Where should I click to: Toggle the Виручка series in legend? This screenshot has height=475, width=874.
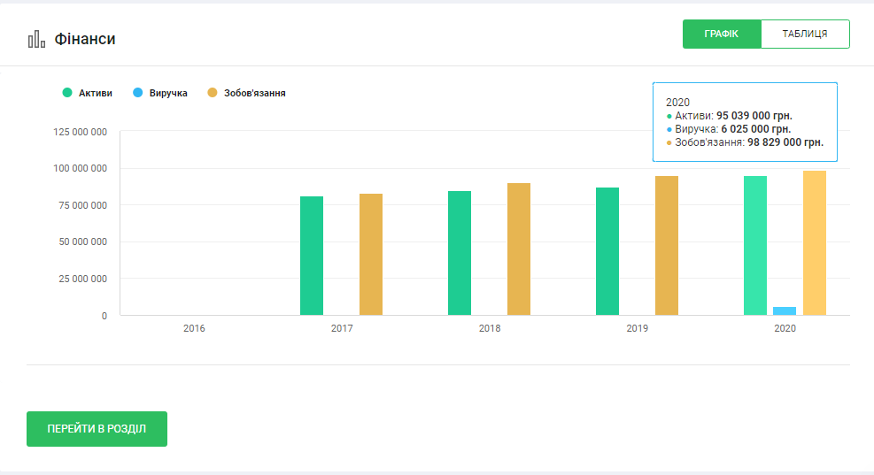pos(160,93)
